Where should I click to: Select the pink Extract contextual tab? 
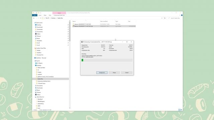coord(59,13)
